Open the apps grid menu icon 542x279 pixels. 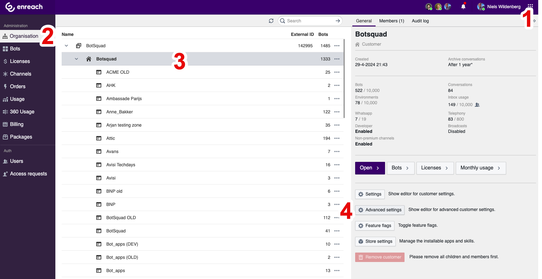[x=530, y=6]
